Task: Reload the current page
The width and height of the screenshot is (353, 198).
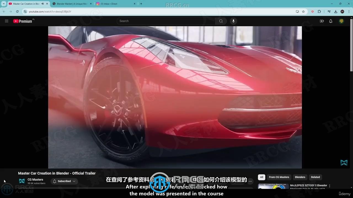Action: click(x=17, y=12)
